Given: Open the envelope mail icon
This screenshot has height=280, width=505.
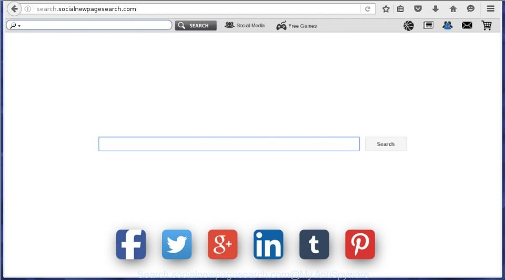Looking at the screenshot, I should [x=467, y=25].
